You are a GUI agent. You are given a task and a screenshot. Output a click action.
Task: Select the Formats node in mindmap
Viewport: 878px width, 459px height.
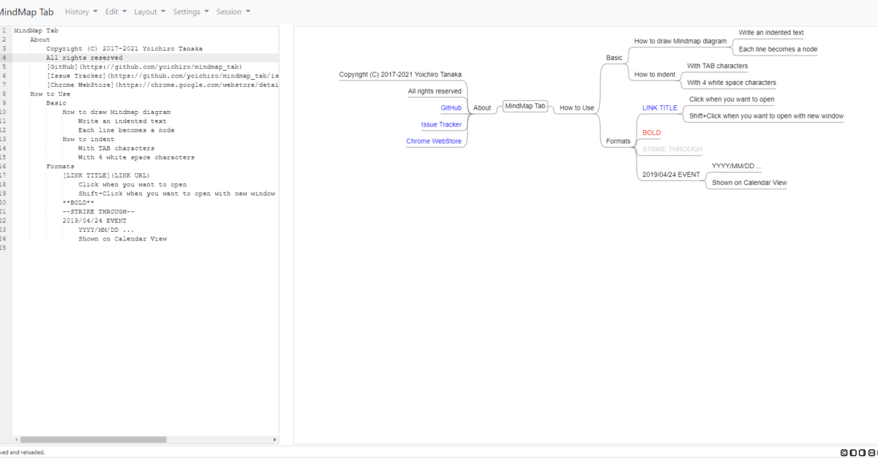click(x=618, y=141)
